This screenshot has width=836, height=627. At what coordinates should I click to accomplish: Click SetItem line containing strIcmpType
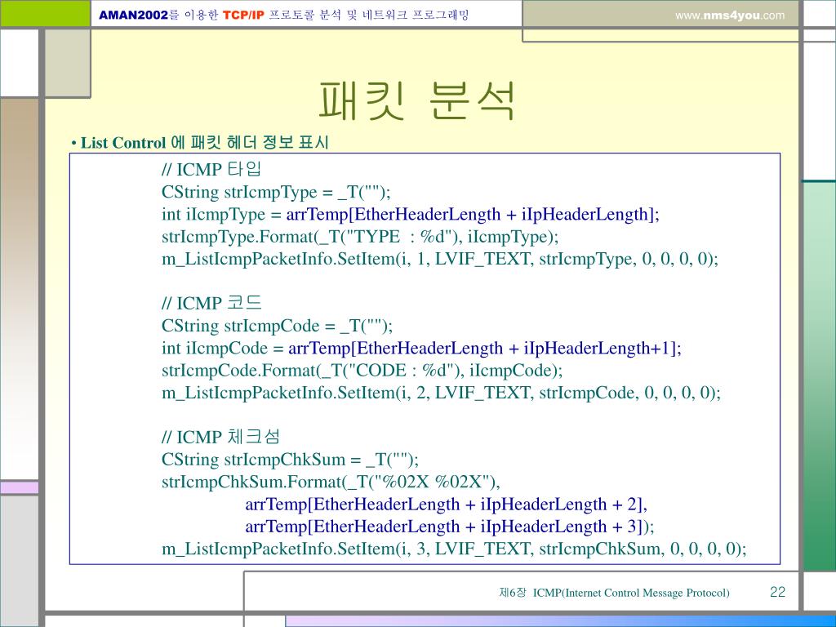440,259
